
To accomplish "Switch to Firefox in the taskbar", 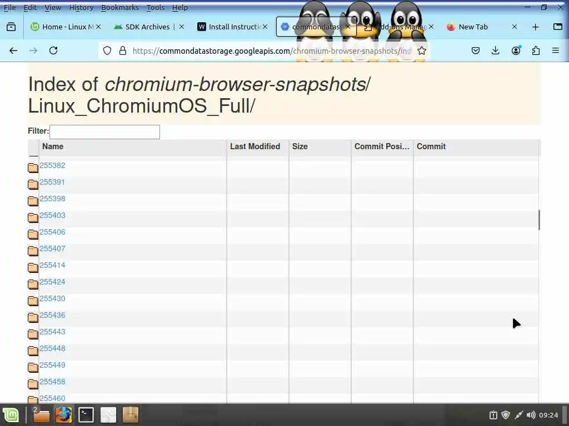I will coord(63,415).
